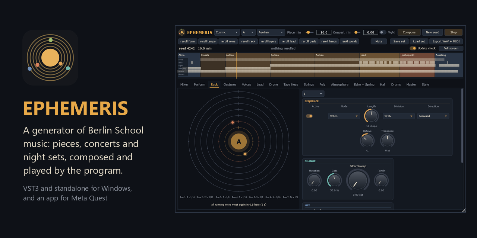This screenshot has width=477, height=238.
Task: Open the Division 1/16 dropdown
Action: click(x=399, y=116)
